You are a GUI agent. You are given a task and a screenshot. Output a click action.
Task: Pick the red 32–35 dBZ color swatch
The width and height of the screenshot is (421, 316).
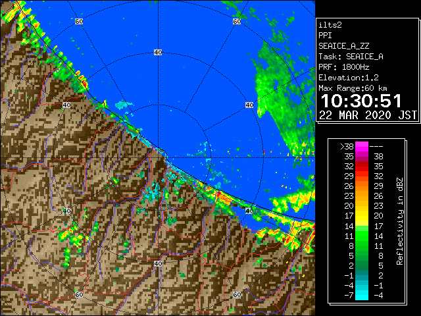[362, 167]
